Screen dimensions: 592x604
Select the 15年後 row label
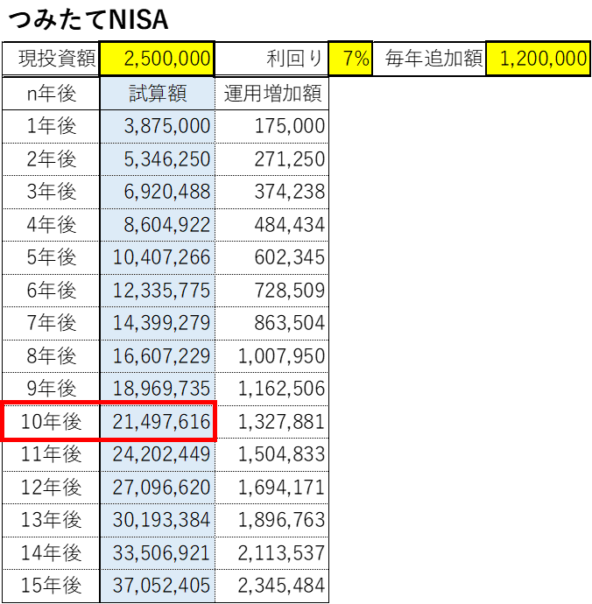[51, 586]
